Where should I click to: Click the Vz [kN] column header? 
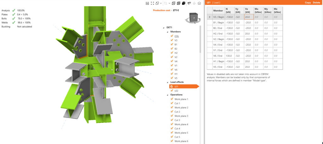tap(249, 10)
